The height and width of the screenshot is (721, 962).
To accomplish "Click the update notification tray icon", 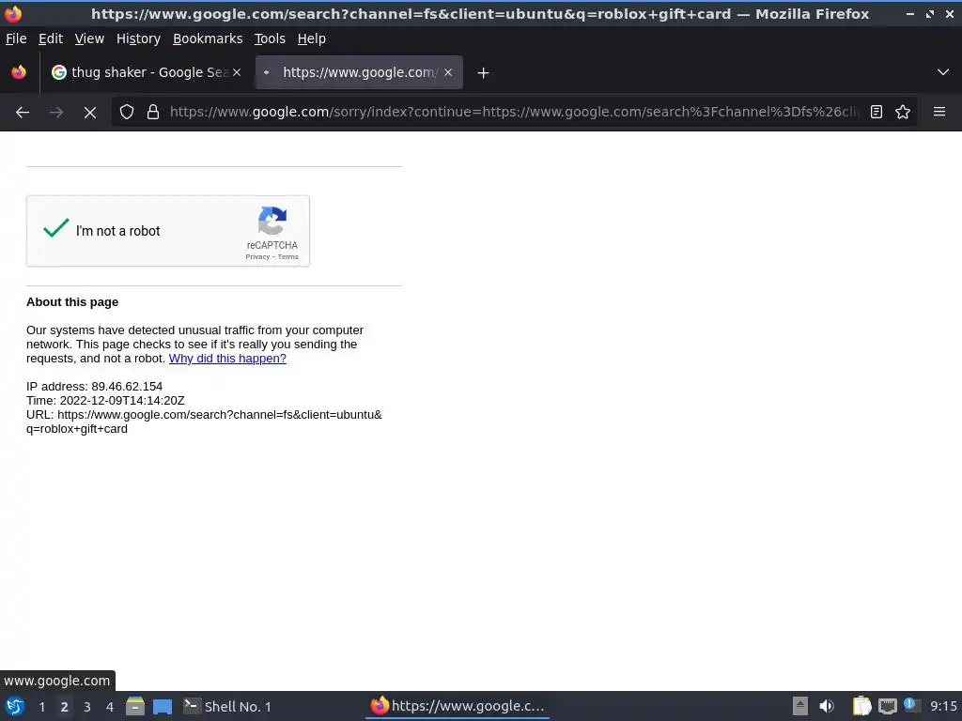I will click(911, 706).
